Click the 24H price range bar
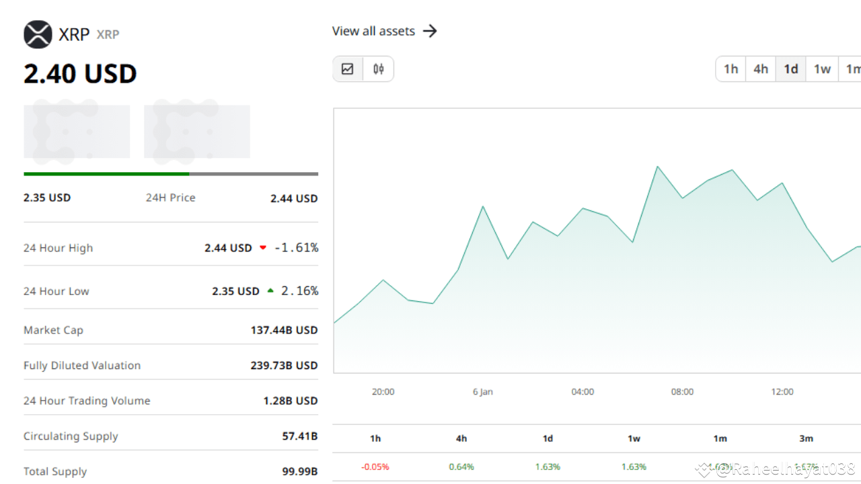 pyautogui.click(x=170, y=173)
